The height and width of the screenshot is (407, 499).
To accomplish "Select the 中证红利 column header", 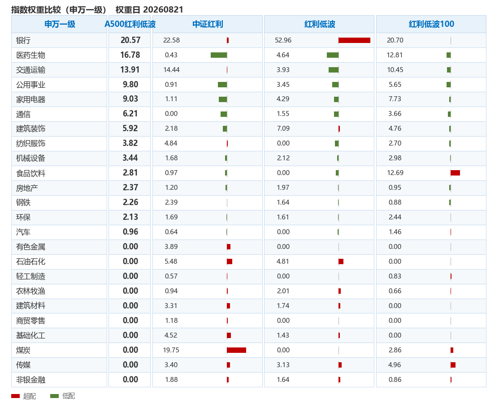I will [x=208, y=24].
